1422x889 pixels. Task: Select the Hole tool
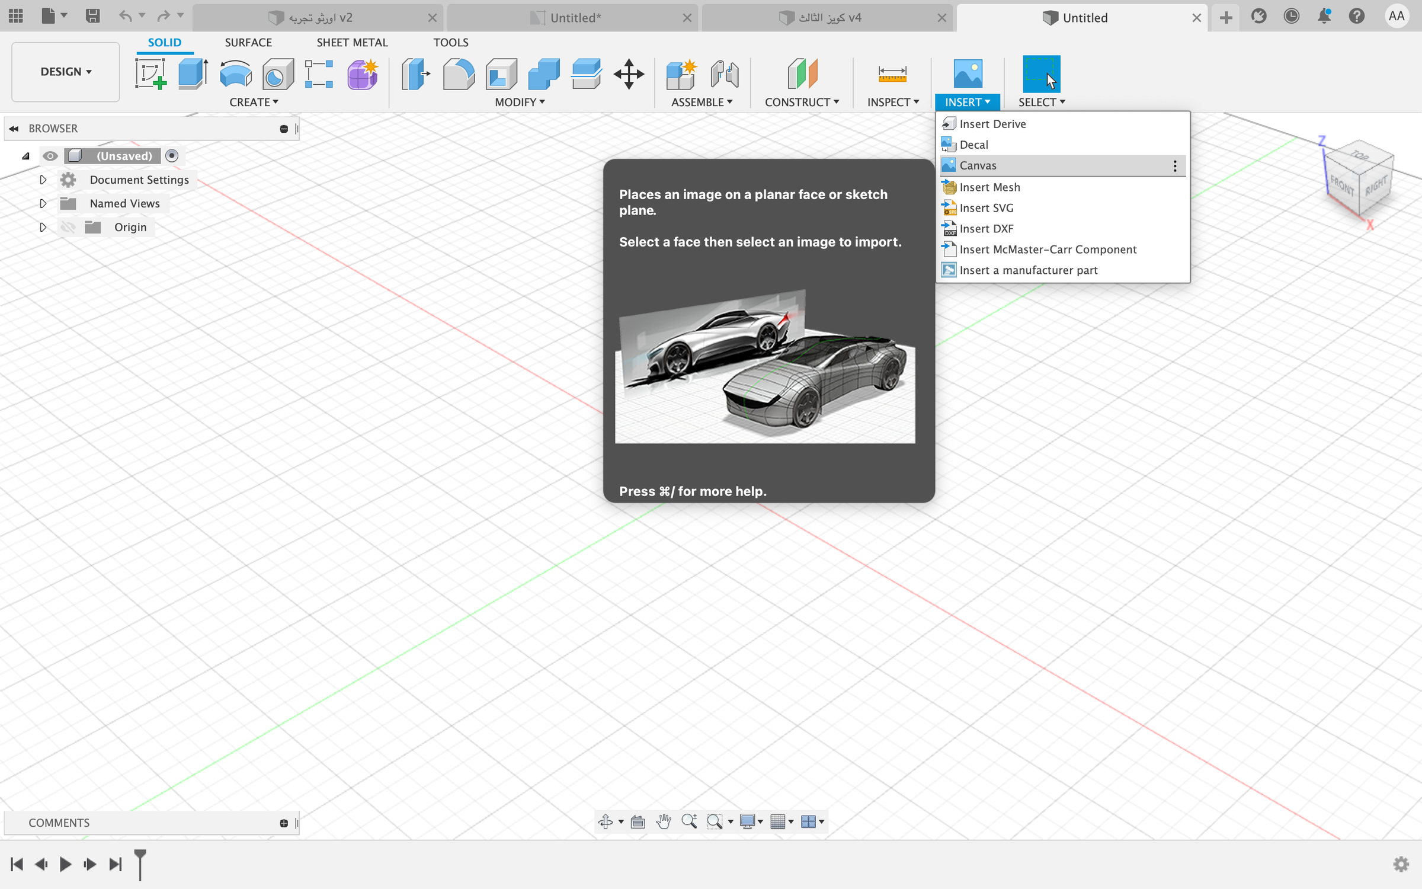click(278, 74)
